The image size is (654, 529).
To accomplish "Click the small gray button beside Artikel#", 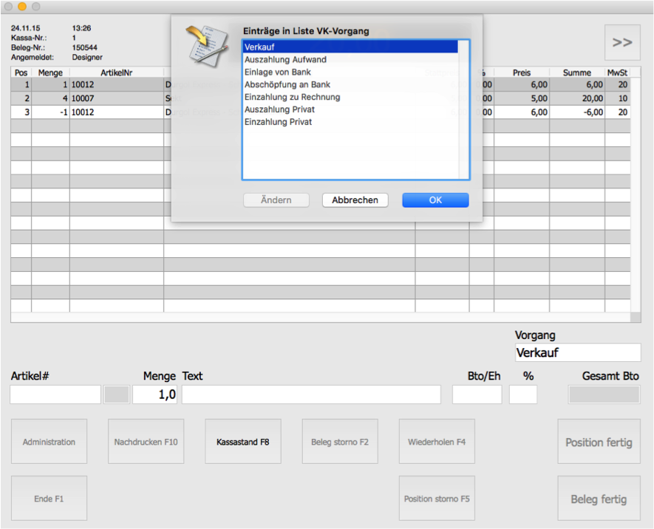I will click(116, 395).
